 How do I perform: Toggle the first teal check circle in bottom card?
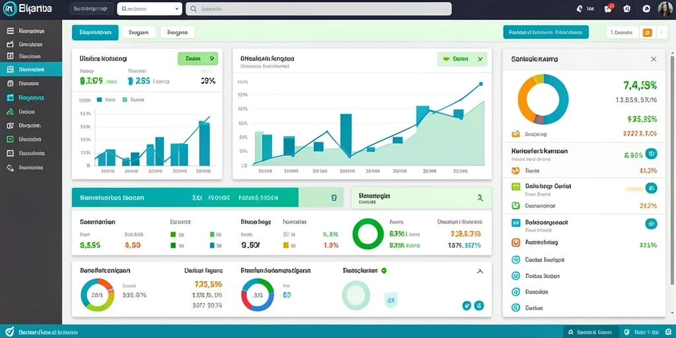(x=467, y=306)
